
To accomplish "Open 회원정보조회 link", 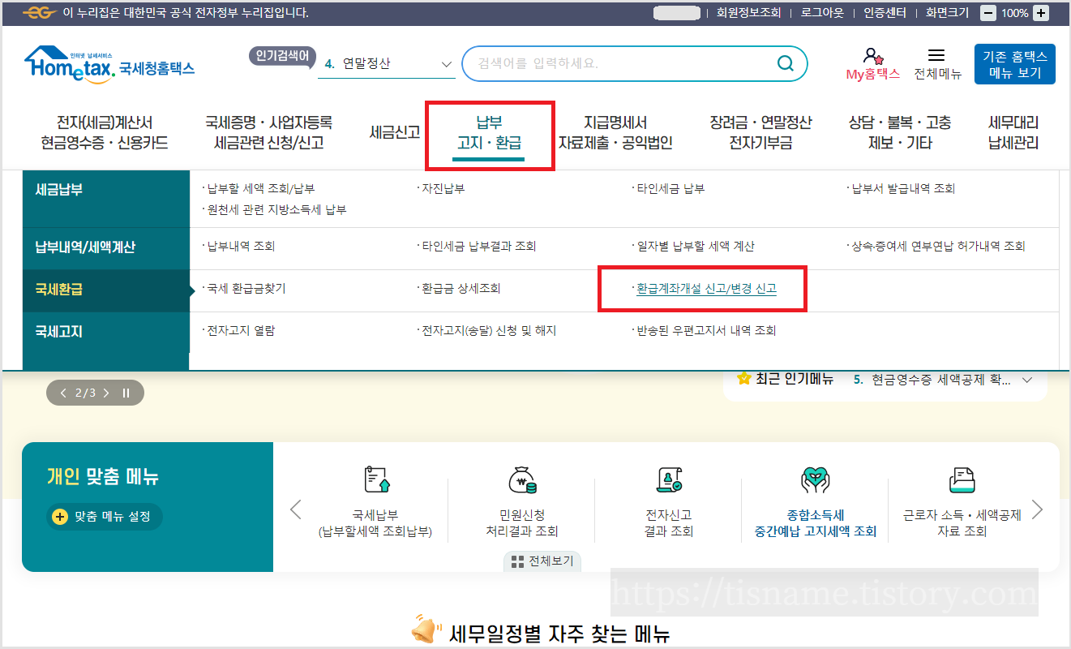I will (748, 13).
